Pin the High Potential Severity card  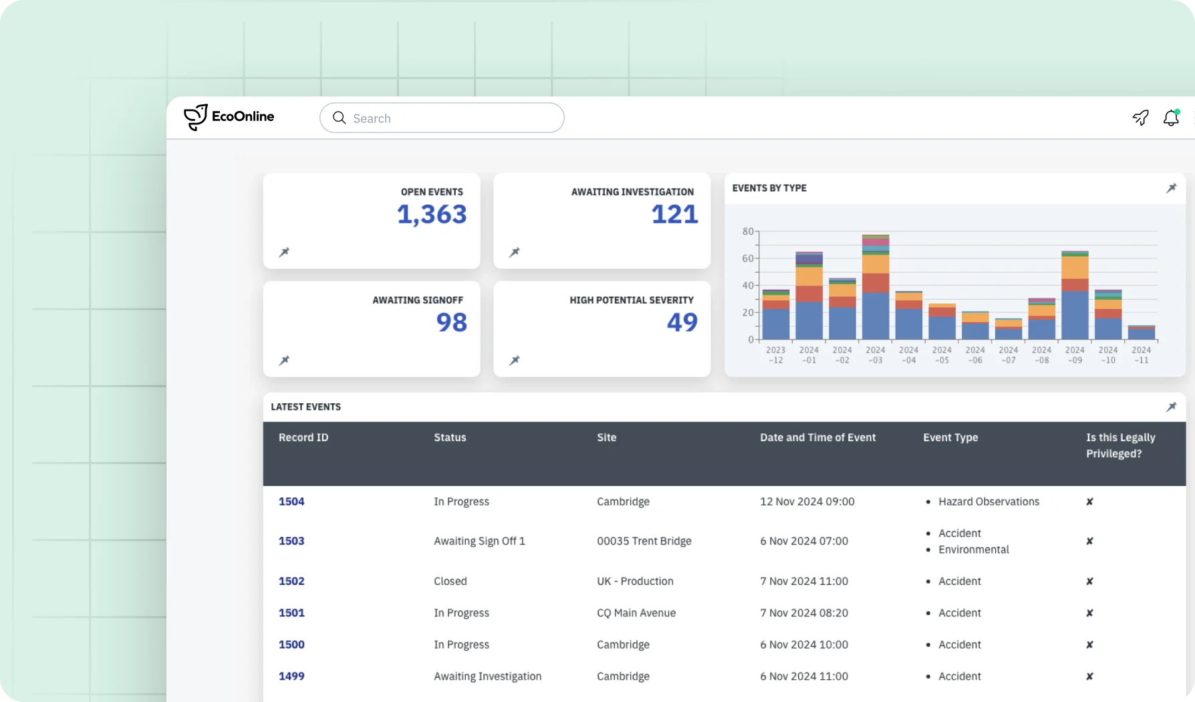(x=515, y=360)
